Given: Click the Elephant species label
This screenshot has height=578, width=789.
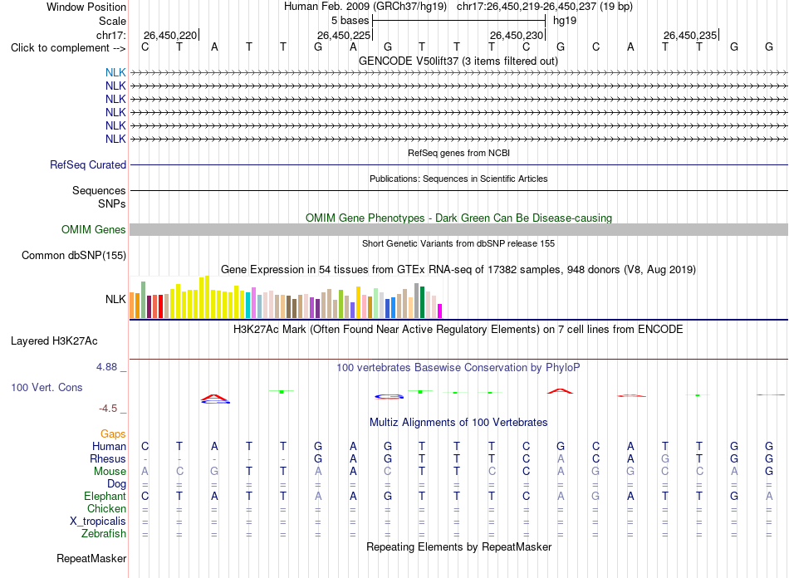Looking at the screenshot, I should point(105,496).
